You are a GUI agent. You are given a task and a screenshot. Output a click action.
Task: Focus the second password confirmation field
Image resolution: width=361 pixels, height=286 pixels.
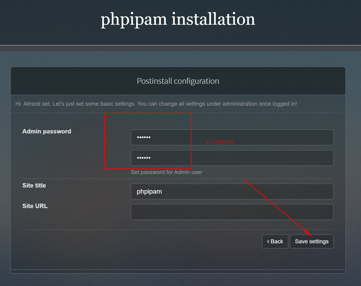click(232, 158)
